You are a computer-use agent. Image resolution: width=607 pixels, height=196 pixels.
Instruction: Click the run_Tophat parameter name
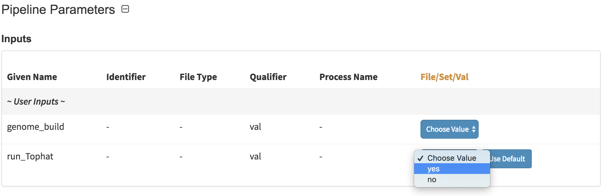[x=30, y=156]
